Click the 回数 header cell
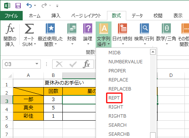This screenshot has width=189, height=138. pos(53,91)
